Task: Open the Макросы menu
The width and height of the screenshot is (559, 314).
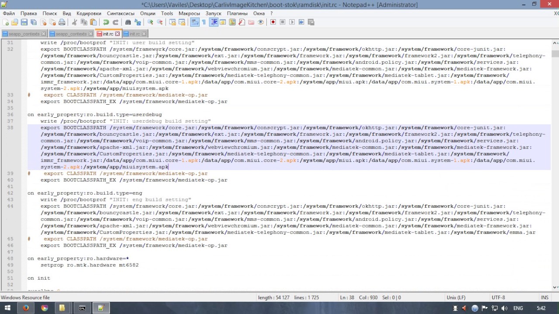Action: point(189,14)
